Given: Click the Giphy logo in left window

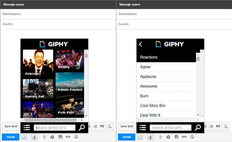Looking at the screenshot, I should click(54, 44).
